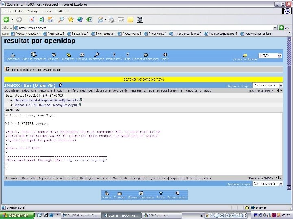Switch to FootWorld.com taskbar window

point(81,215)
